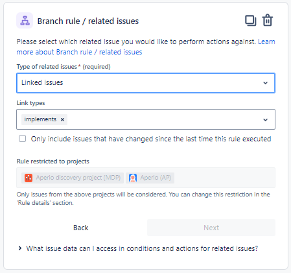Click the Branch rule purple hierarchy icon
The image size is (291, 273).
(x=25, y=21)
